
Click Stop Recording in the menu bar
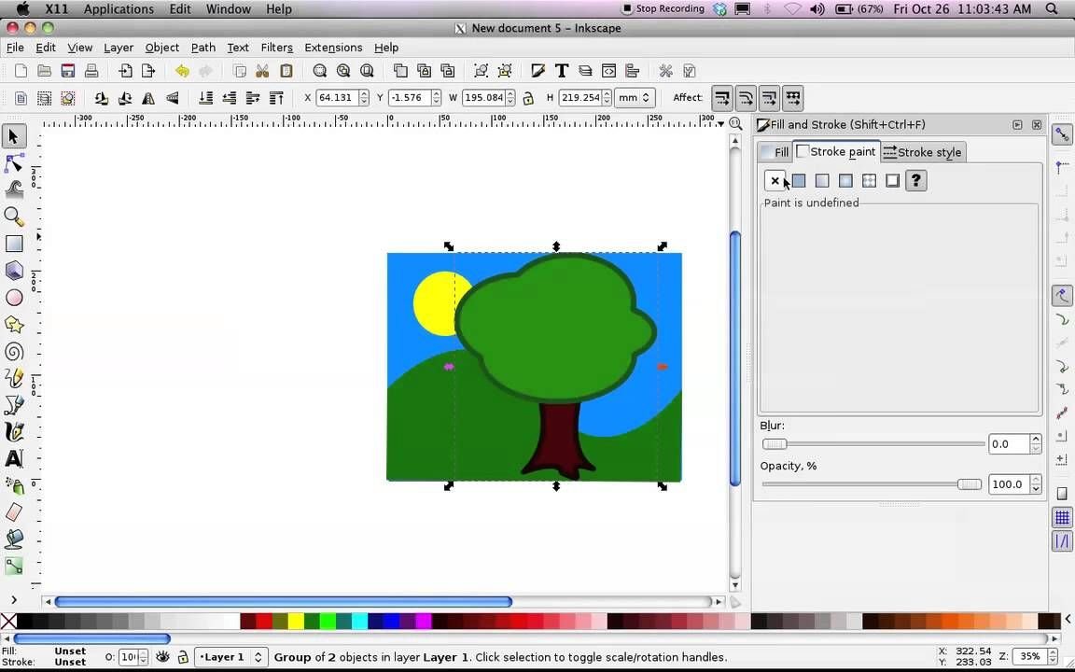coord(663,9)
